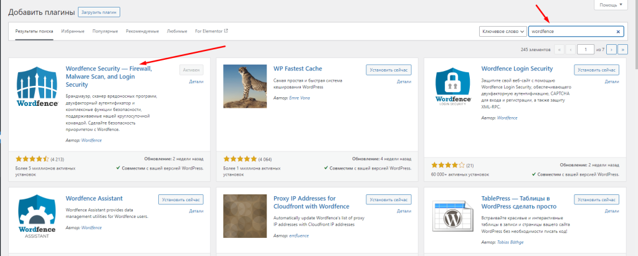Viewport: 638px width, 256px height.
Task: Open Детали for Proxy IP Addresses plugin
Action: coord(404,211)
